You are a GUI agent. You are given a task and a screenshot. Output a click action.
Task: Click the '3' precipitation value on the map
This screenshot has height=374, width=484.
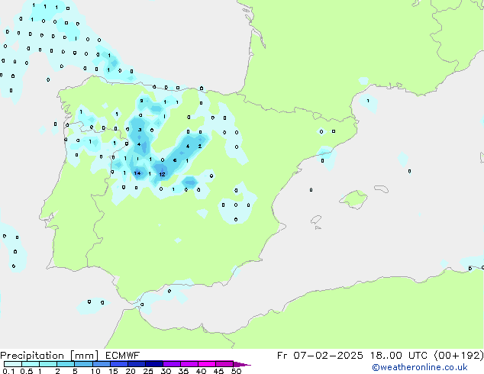pyautogui.click(x=140, y=130)
